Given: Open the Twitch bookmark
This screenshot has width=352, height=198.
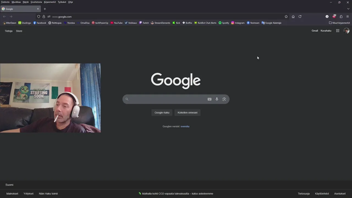Looking at the screenshot, I should (x=144, y=23).
